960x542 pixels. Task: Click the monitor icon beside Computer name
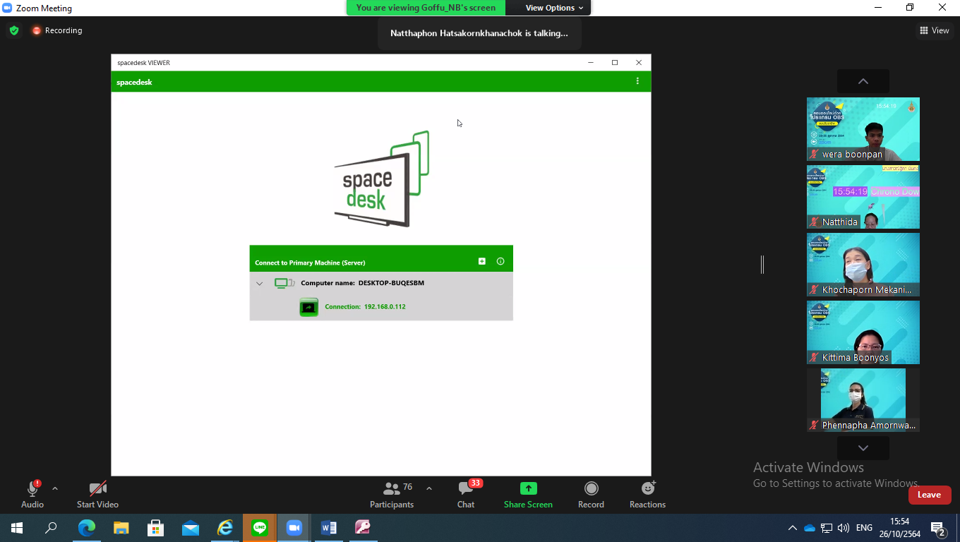[x=284, y=283]
